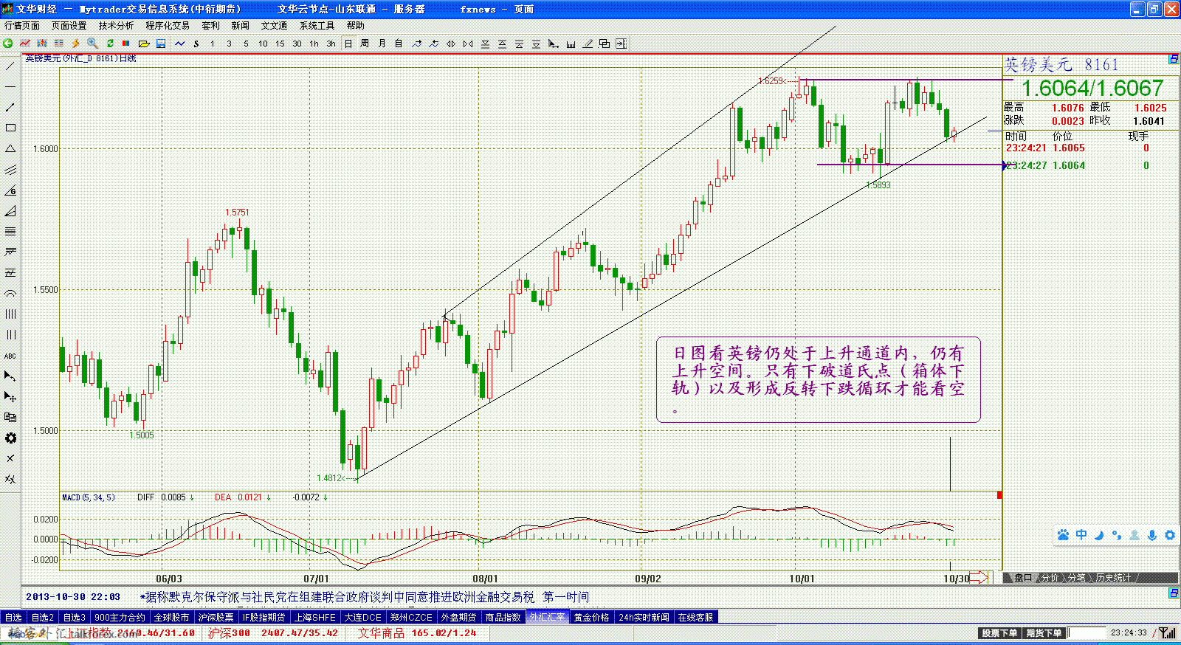Screen dimensions: 1181x645
Task: Switch to the 30-minute period
Action: point(297,44)
